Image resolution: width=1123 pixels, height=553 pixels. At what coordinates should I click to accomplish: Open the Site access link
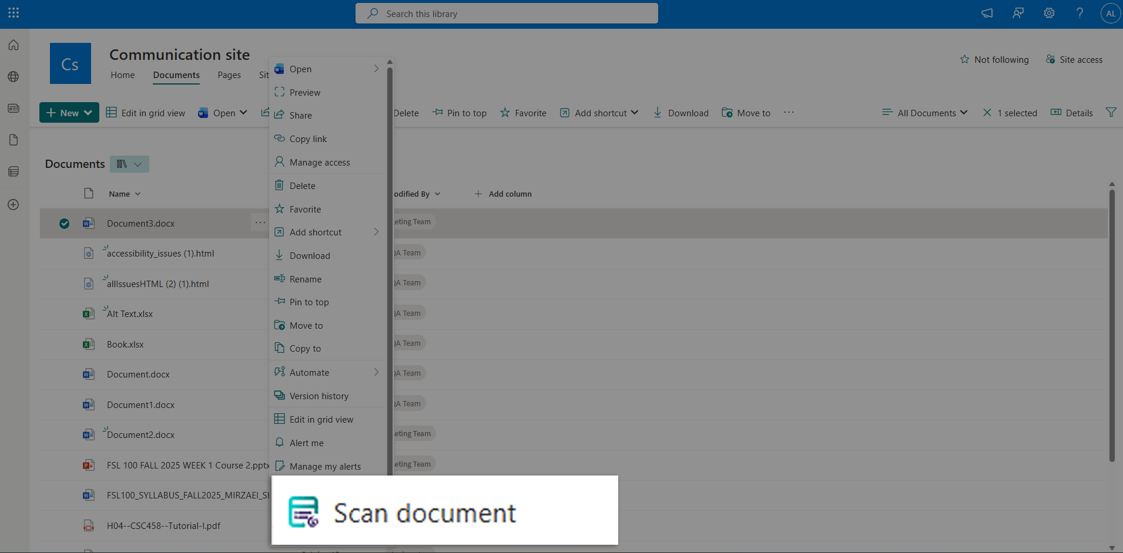pos(1074,59)
